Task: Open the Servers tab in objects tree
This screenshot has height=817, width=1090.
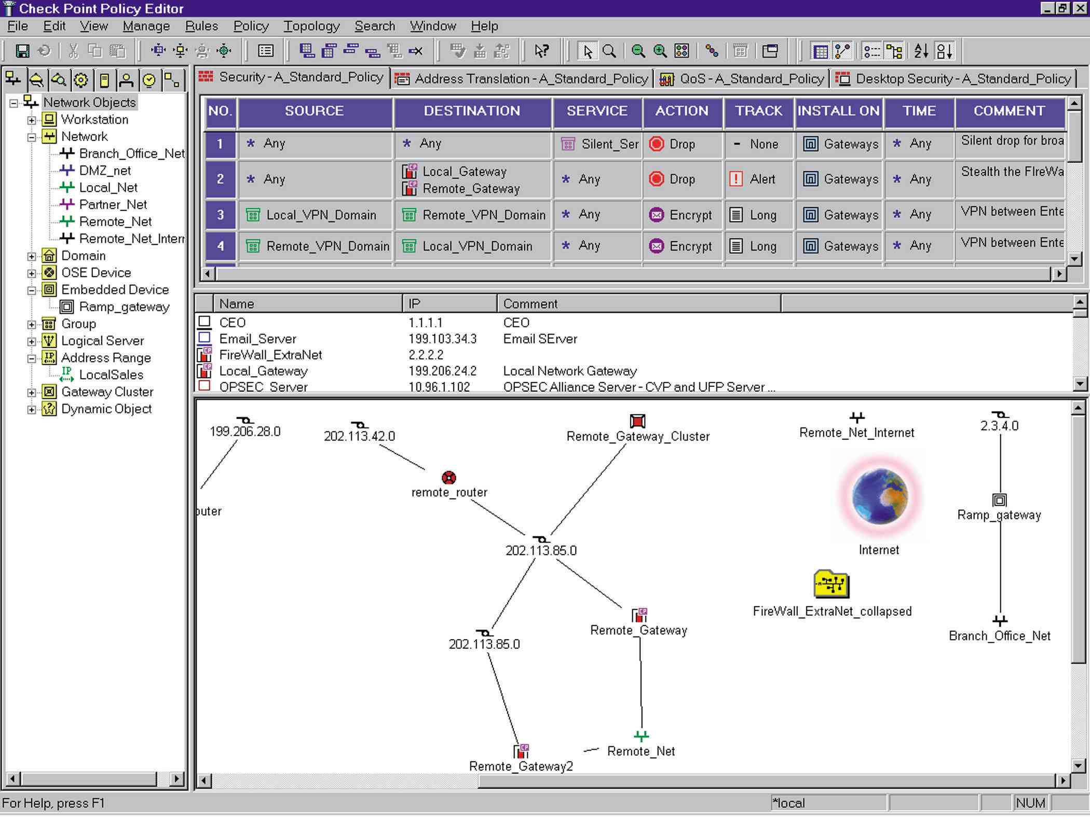Action: (104, 80)
